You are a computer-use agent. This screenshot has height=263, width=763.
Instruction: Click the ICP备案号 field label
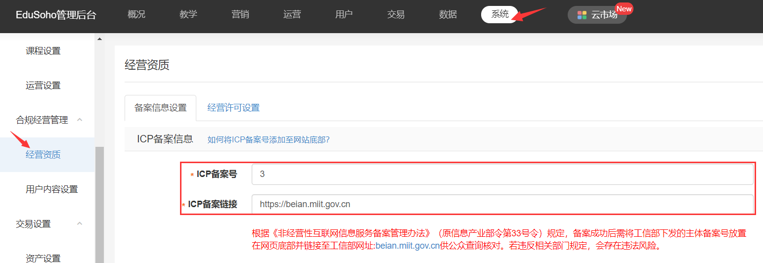coord(217,174)
